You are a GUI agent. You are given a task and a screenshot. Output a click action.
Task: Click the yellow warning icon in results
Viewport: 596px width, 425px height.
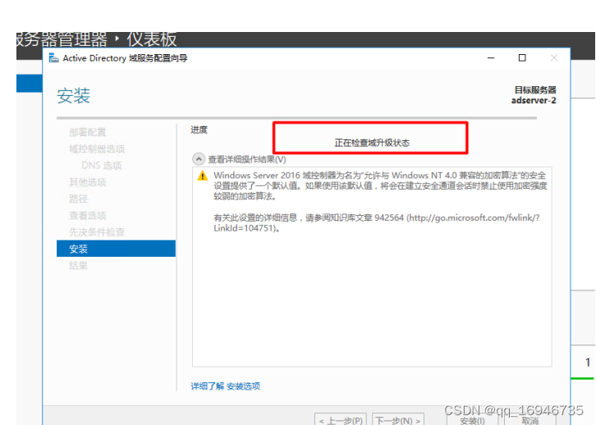click(x=203, y=176)
